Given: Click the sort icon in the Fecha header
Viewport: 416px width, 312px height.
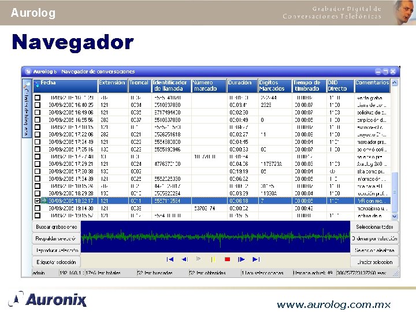Looking at the screenshot, I should (x=37, y=84).
